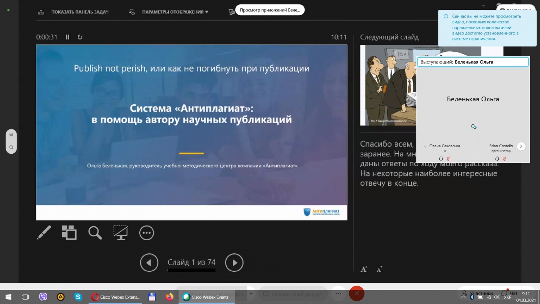Select the pen and laser pointer tool

tap(44, 233)
